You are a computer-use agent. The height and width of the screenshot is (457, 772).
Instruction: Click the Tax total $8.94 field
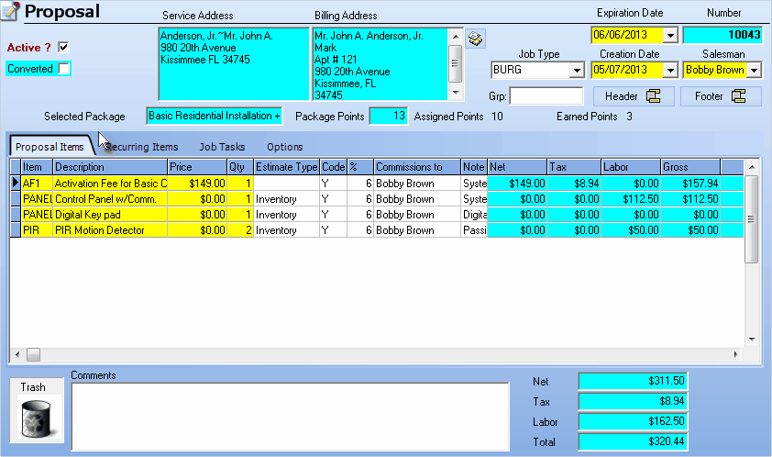634,401
